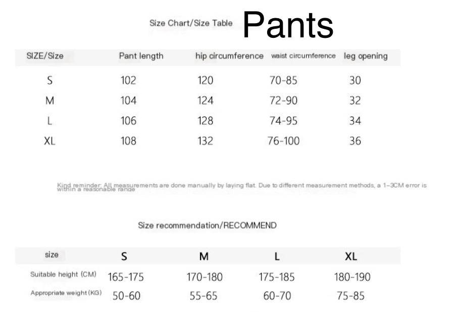Select waist circumference range 70-85

(283, 80)
